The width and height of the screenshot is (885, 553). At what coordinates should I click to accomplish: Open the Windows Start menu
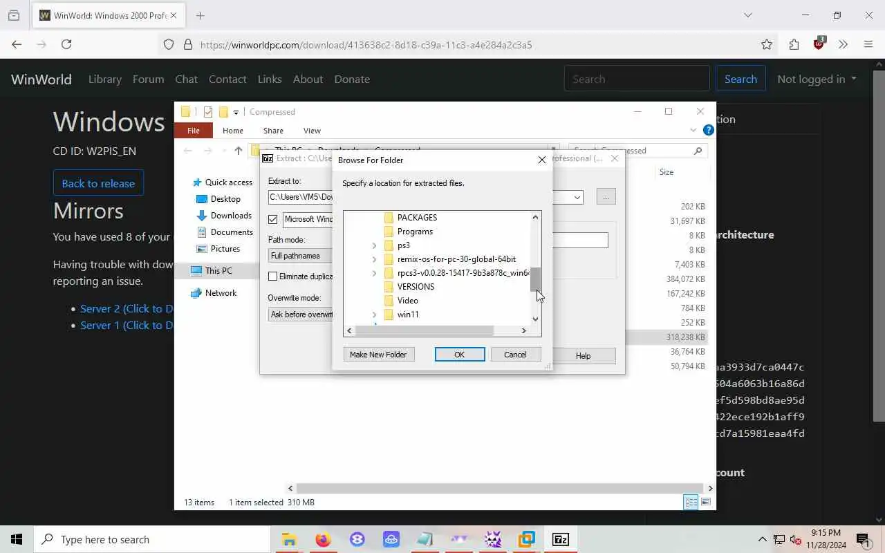pos(17,539)
